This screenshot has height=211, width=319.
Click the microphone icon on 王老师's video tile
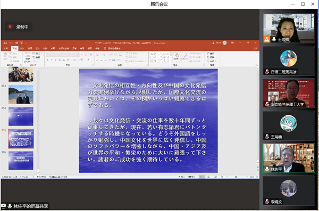coord(274,39)
